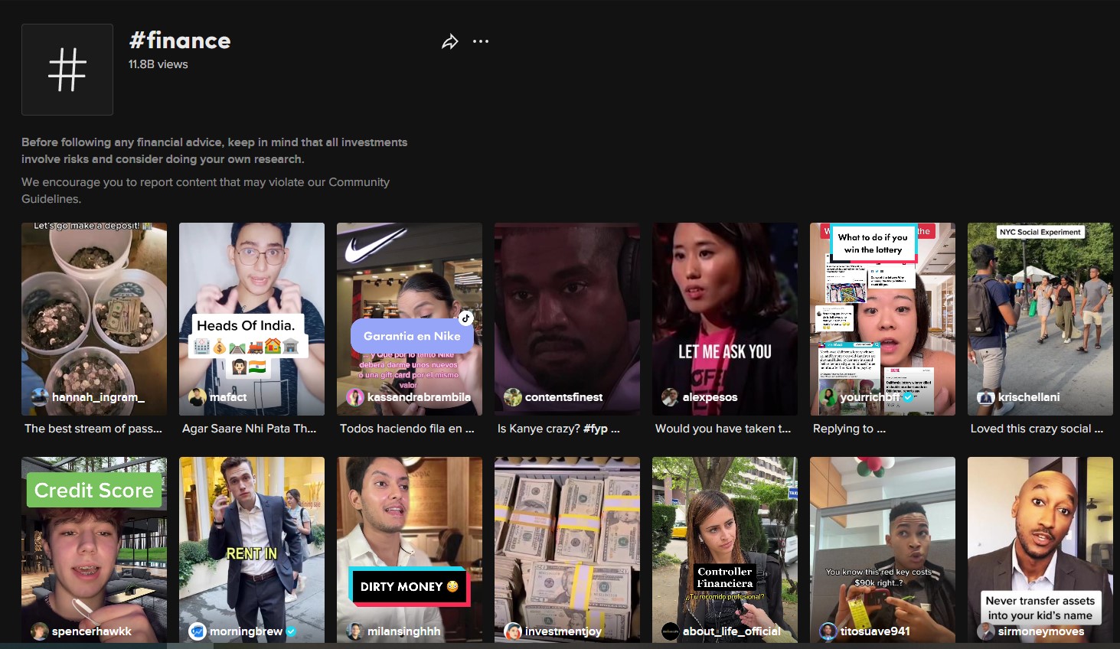This screenshot has width=1120, height=649.
Task: Click investmentjoy profile avatar
Action: tap(513, 631)
